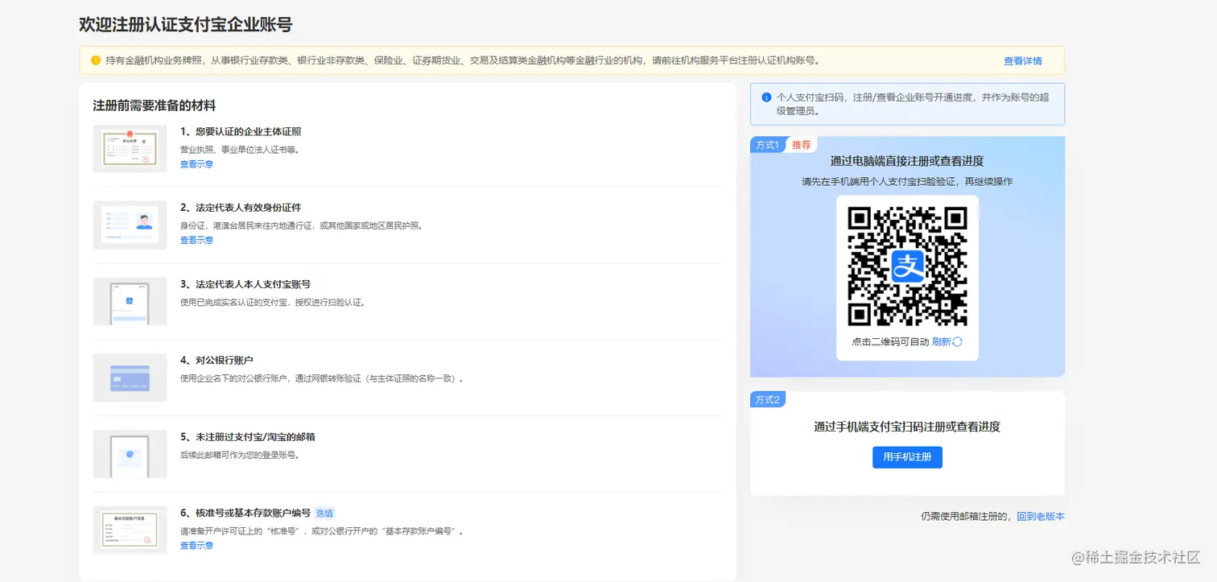Click the 方式1 label tag

(x=766, y=145)
